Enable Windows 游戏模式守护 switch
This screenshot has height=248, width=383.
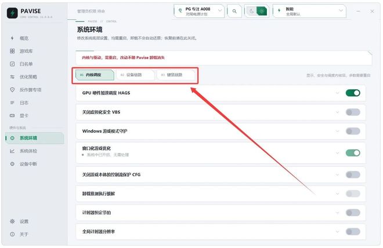click(353, 131)
